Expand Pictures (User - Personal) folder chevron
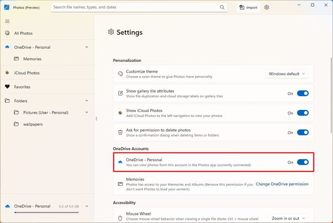333x223 pixels. point(87,113)
